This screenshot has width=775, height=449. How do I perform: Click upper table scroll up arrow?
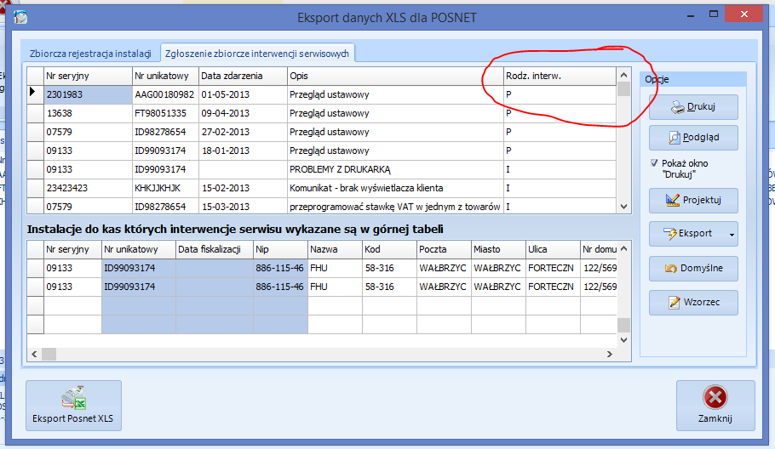[x=623, y=75]
